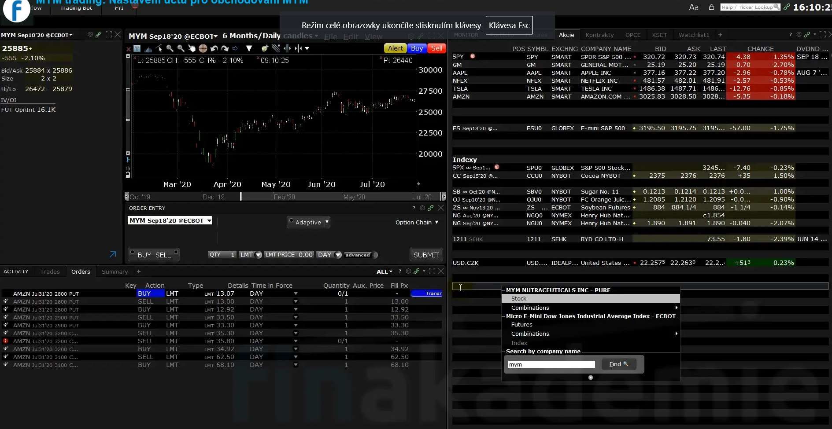This screenshot has width=832, height=429.
Task: Click the company name search field containing mym
Action: pos(551,364)
